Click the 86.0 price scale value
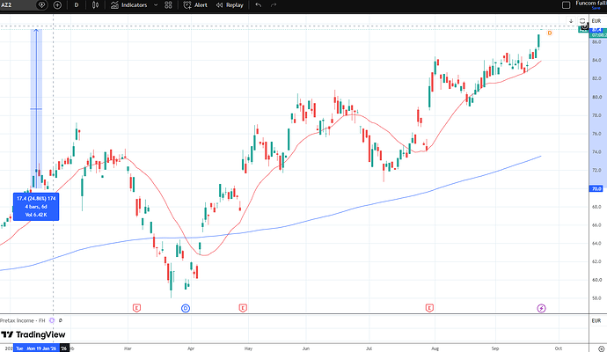This screenshot has height=352, width=607. pyautogui.click(x=596, y=42)
